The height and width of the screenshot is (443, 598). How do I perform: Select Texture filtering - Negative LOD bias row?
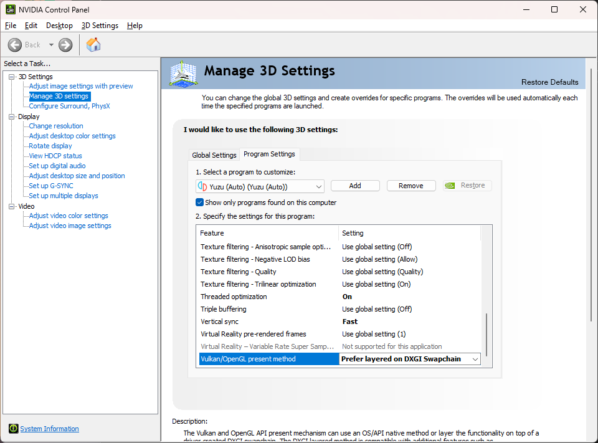[x=340, y=259]
